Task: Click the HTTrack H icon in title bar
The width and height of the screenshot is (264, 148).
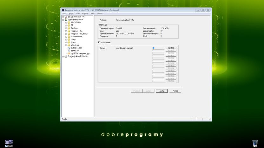Action: pyautogui.click(x=63, y=10)
